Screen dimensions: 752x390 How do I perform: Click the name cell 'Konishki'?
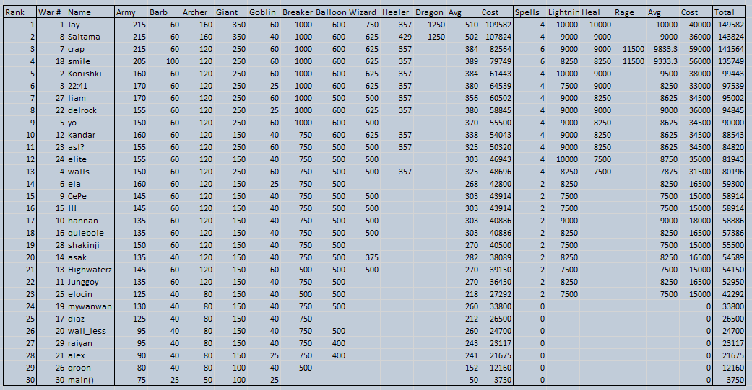(85, 74)
